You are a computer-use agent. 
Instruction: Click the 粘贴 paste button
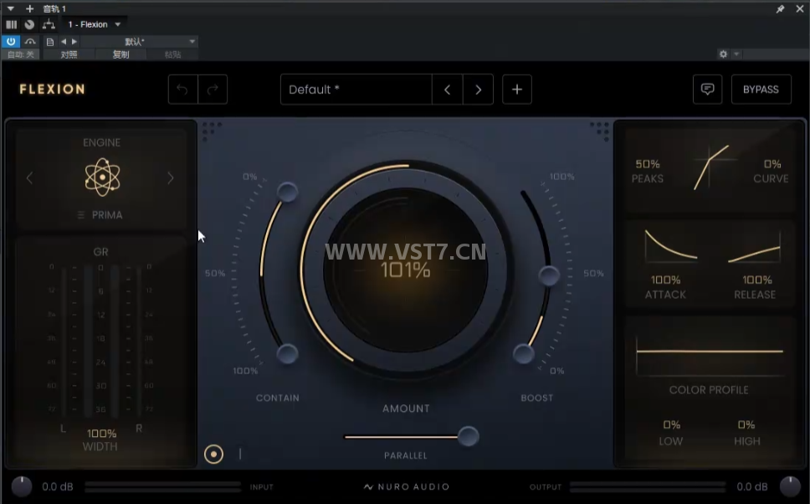[x=172, y=54]
